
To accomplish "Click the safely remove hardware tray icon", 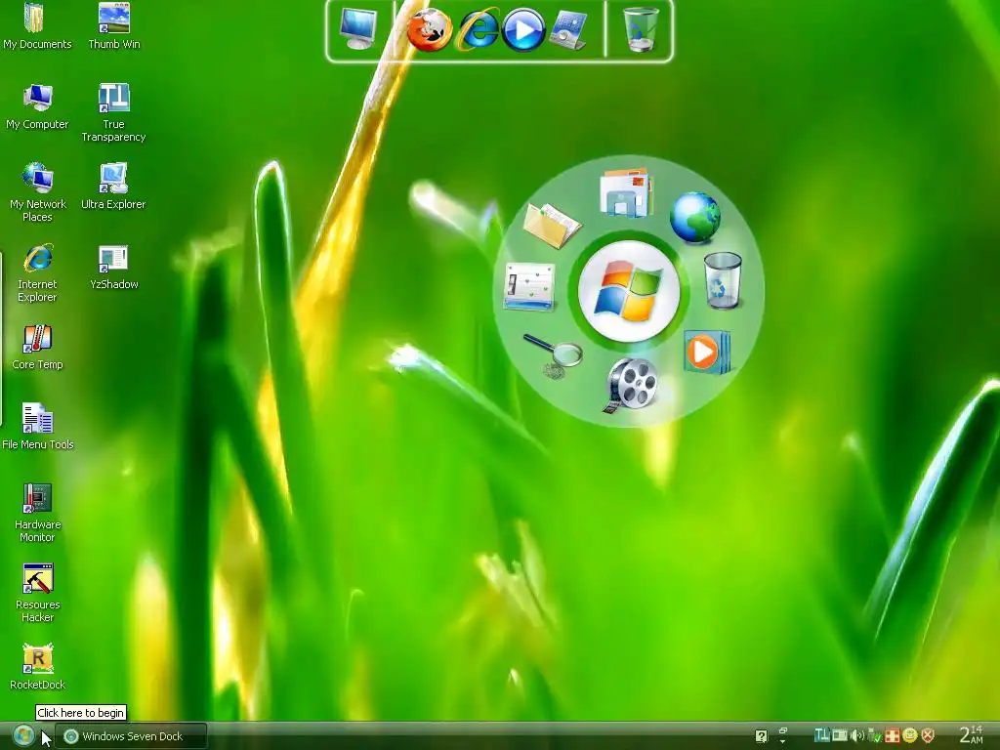I will pyautogui.click(x=874, y=736).
